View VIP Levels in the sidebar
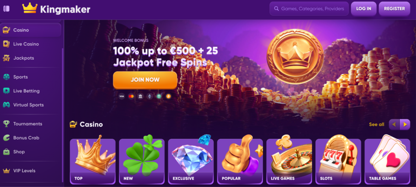Image resolution: width=416 pixels, height=187 pixels. 24,171
